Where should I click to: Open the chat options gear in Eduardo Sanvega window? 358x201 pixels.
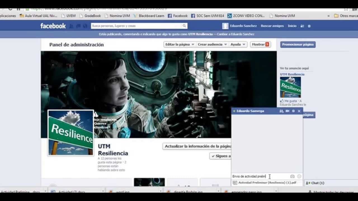coord(293,111)
